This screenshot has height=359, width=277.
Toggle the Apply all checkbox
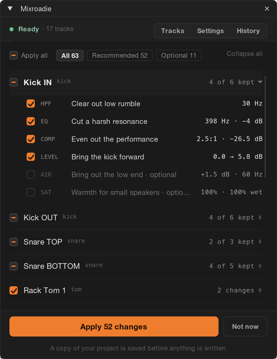click(x=14, y=55)
